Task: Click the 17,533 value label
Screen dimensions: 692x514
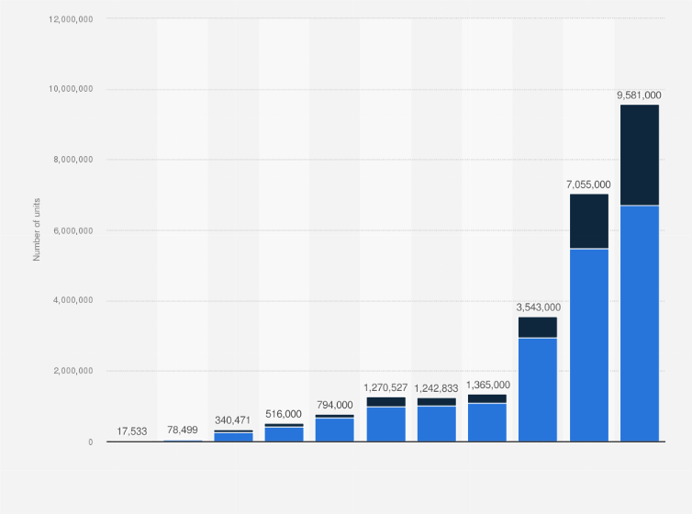Action: click(132, 431)
